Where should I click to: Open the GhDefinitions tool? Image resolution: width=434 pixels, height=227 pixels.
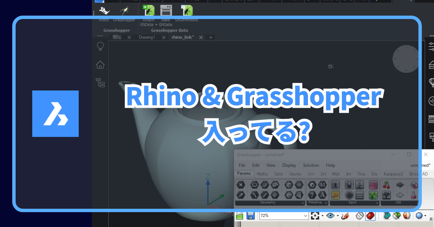coord(186,10)
